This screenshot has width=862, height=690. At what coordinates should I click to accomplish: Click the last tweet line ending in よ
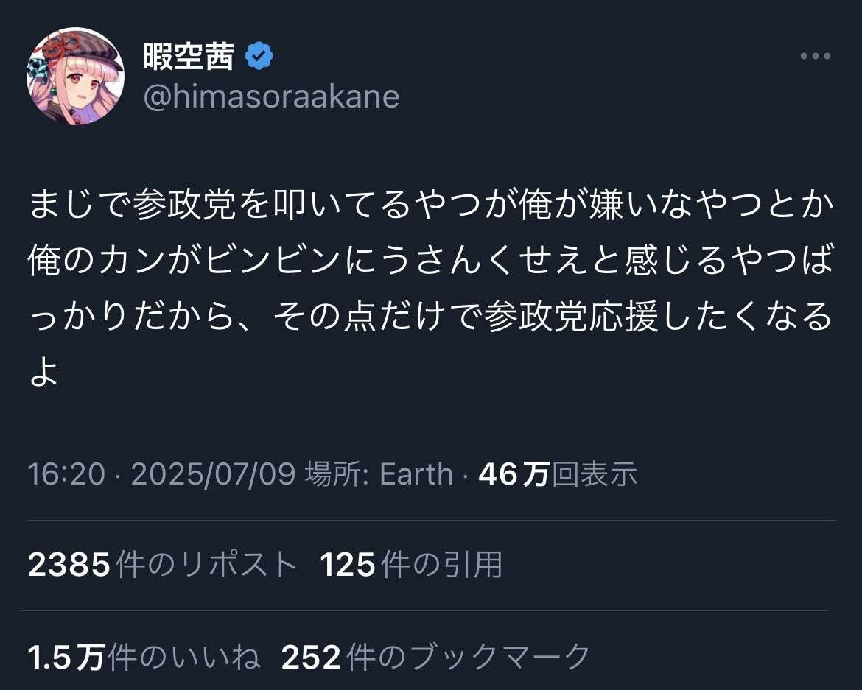[43, 373]
